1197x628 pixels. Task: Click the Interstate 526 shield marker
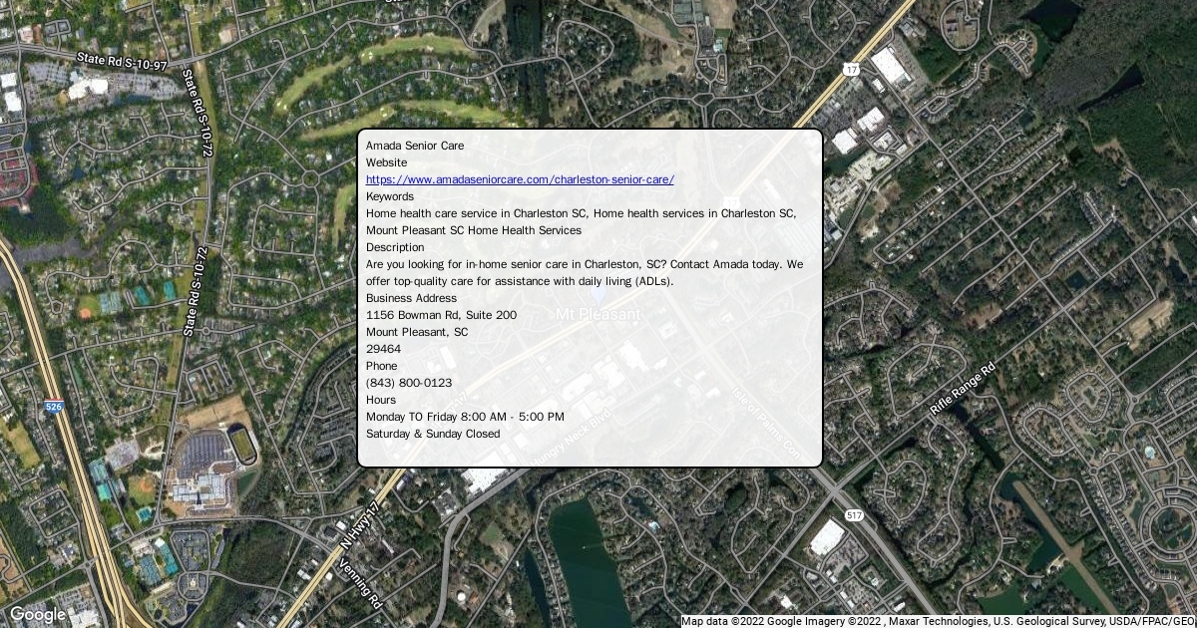click(54, 408)
